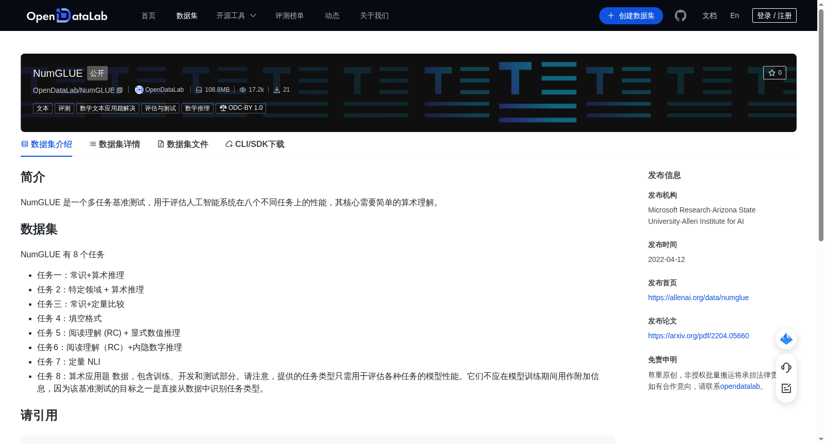Click the blue bird floating assistant icon
825x444 pixels.
point(786,339)
